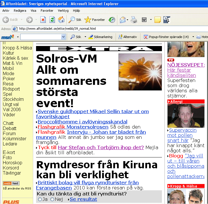This screenshot has width=208, height=204.
Task: Open the Mail envelope icon
Action: point(123,20)
